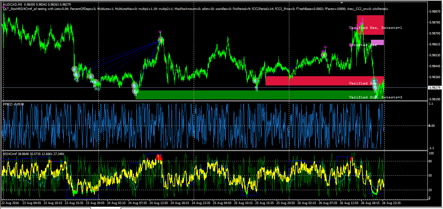
Task: Click the '26 Aug 02:15' time label
Action: pos(306,203)
